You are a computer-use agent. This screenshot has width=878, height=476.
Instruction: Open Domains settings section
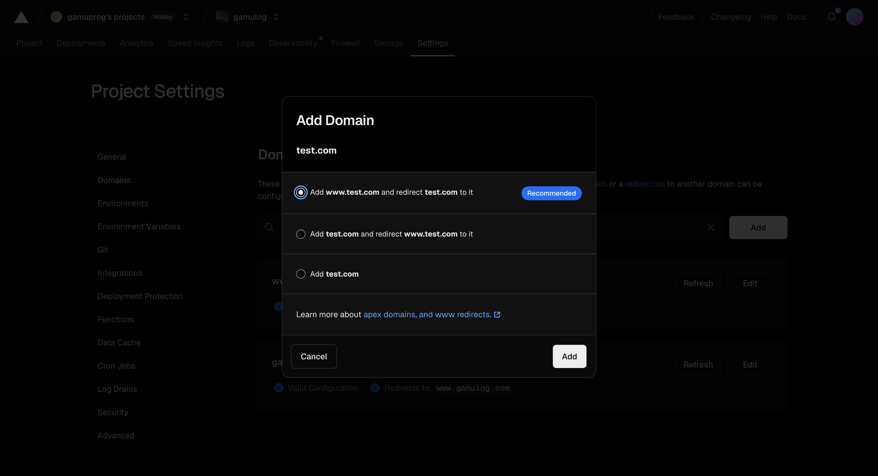[x=114, y=180]
